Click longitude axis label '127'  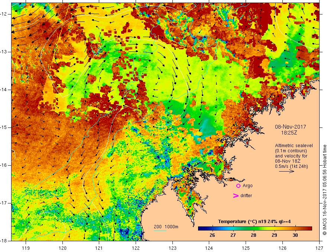[319, 248]
